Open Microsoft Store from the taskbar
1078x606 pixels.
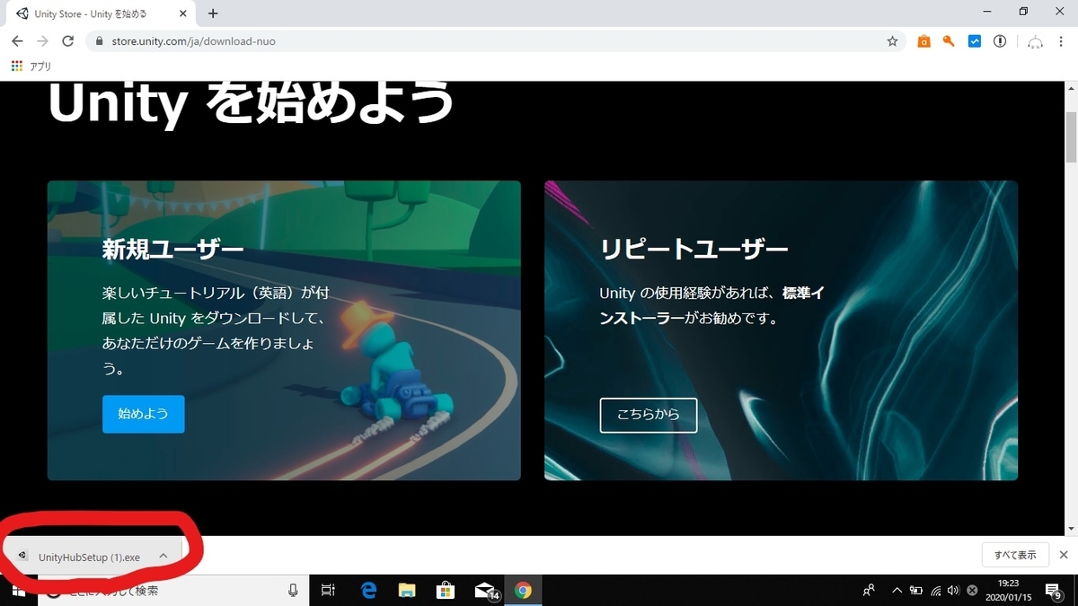click(446, 591)
